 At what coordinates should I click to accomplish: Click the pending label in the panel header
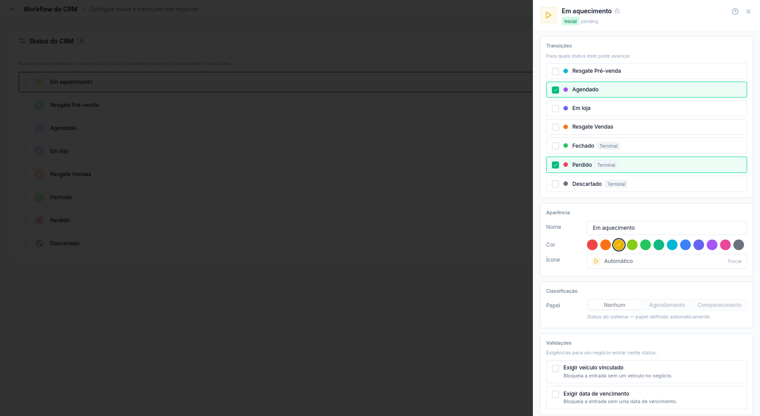click(x=590, y=21)
